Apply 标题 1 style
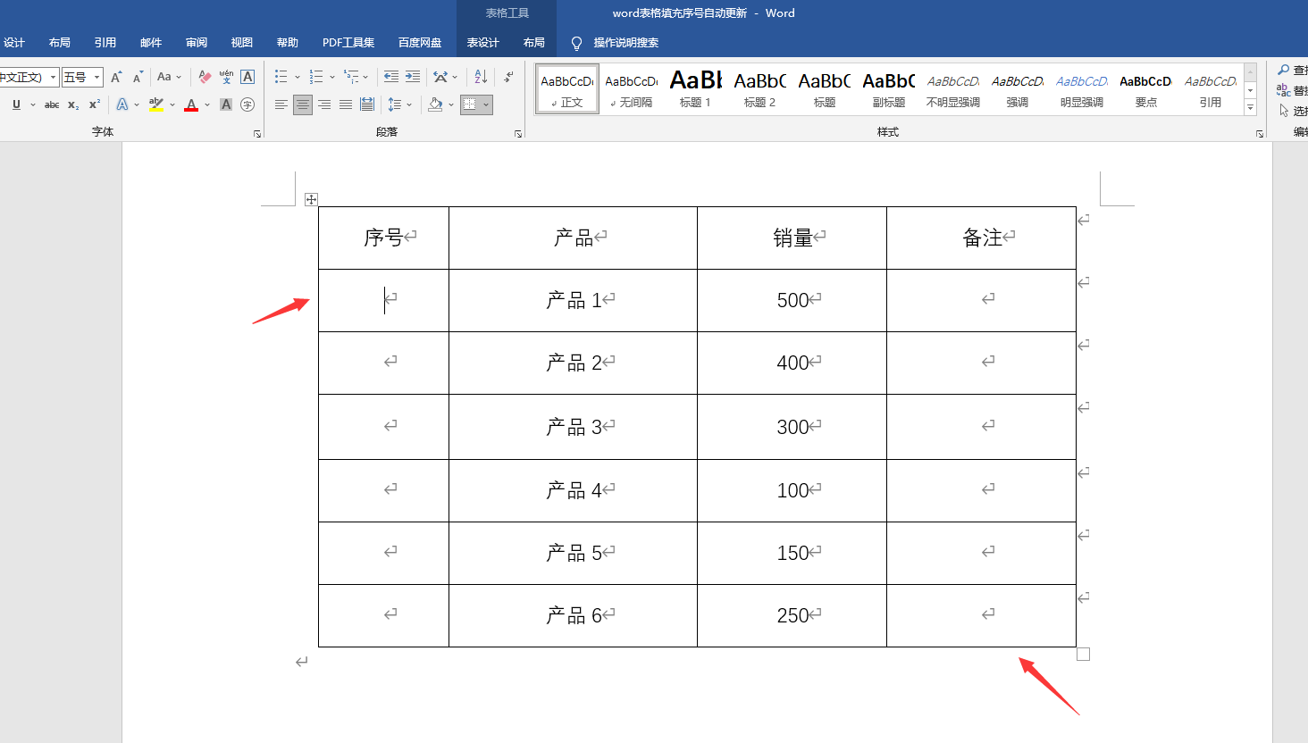This screenshot has width=1308, height=743. pyautogui.click(x=696, y=89)
